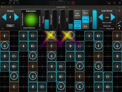Enable the Auto octave button

click(x=10, y=26)
